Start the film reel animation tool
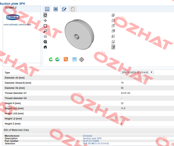This screenshot has height=146, width=174. tap(45, 42)
